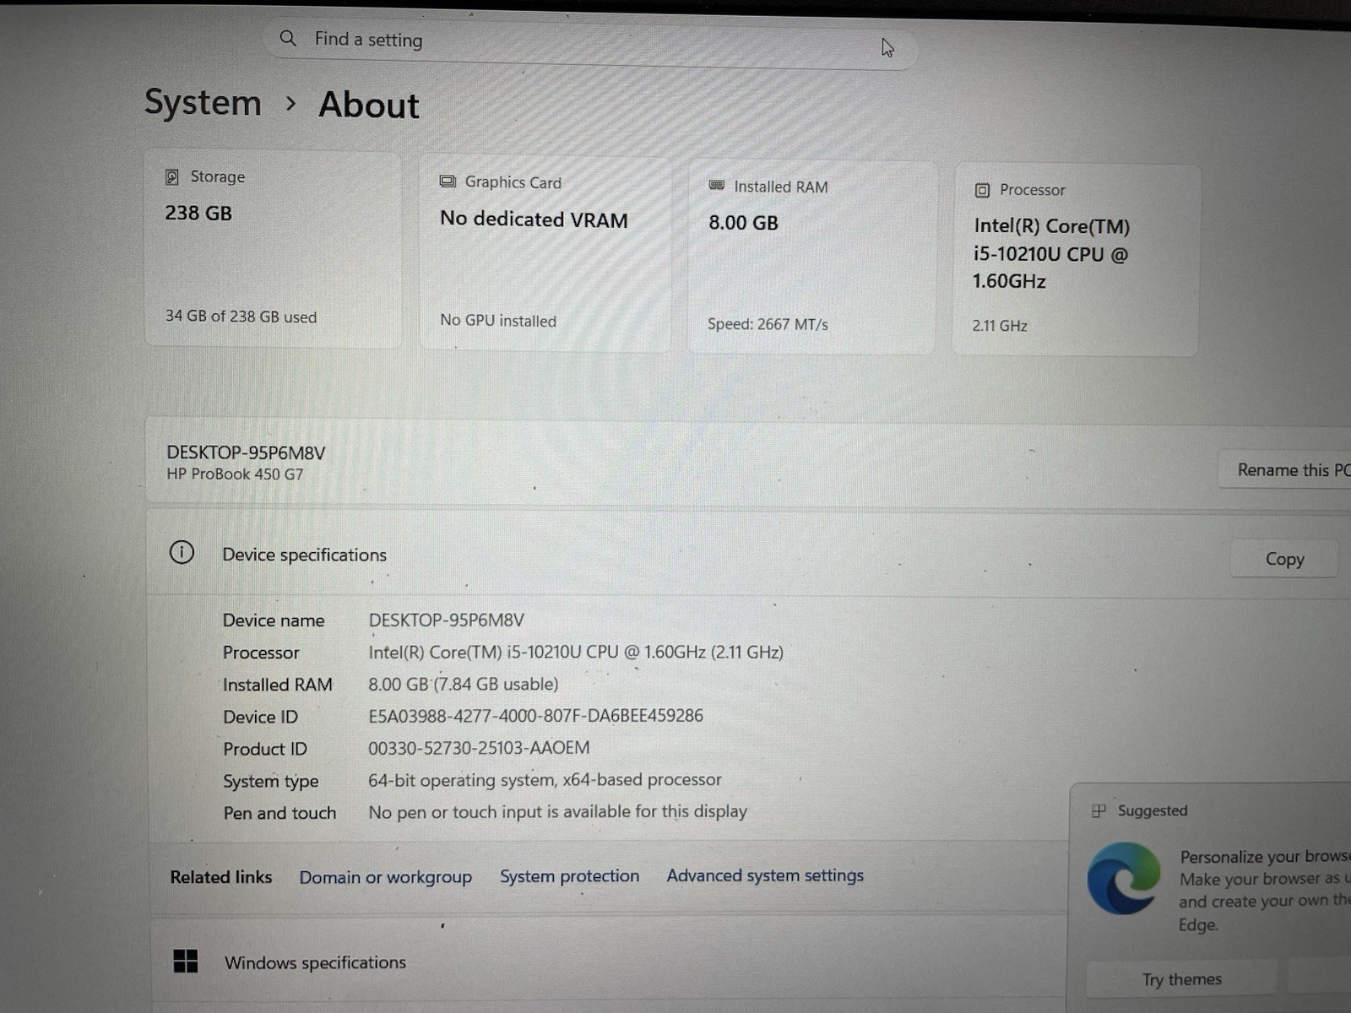This screenshot has width=1351, height=1013.
Task: Select the Speed: 2667 MT/s text
Action: (768, 324)
